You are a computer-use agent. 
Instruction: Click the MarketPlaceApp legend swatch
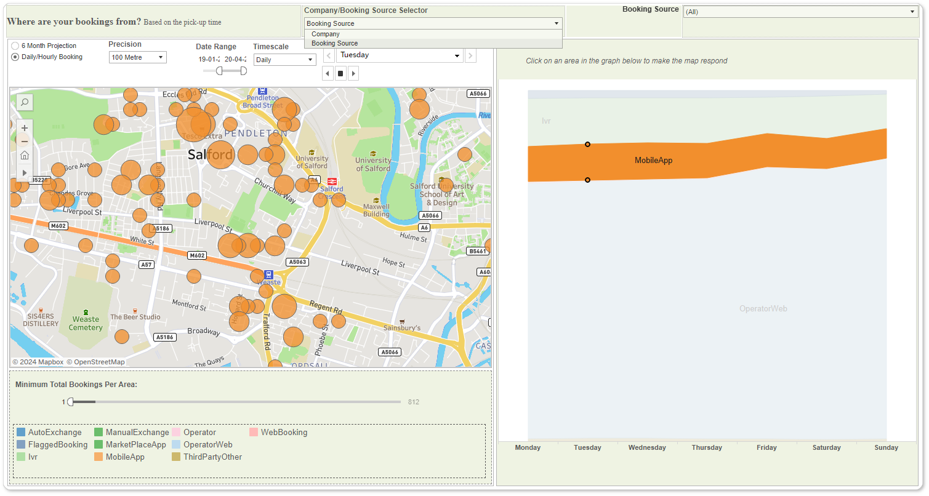pos(99,445)
